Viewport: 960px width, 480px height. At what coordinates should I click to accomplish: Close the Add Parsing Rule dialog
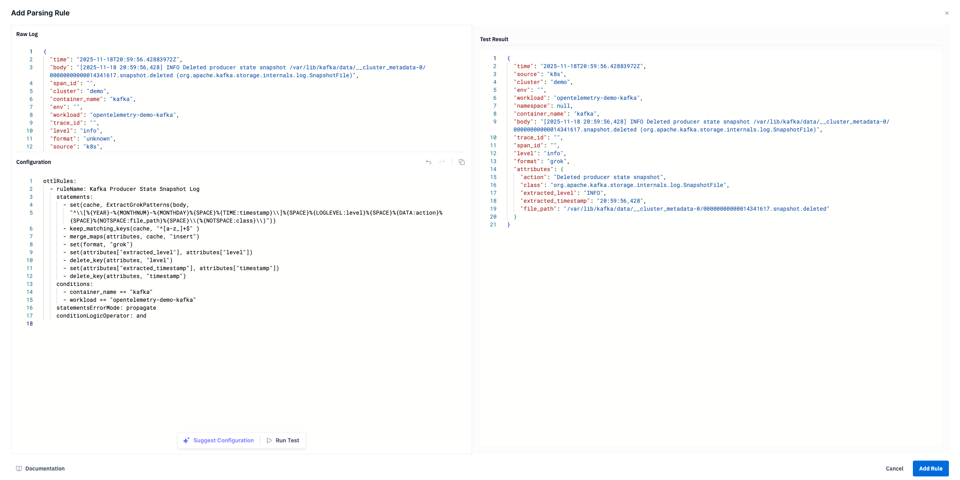coord(947,13)
